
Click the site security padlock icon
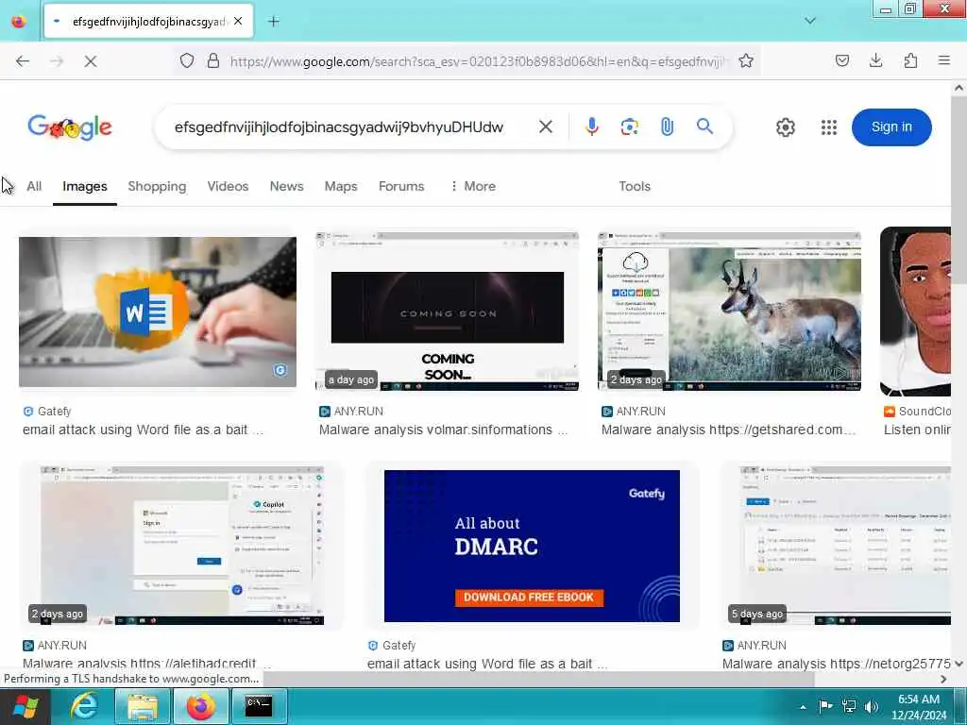(213, 60)
